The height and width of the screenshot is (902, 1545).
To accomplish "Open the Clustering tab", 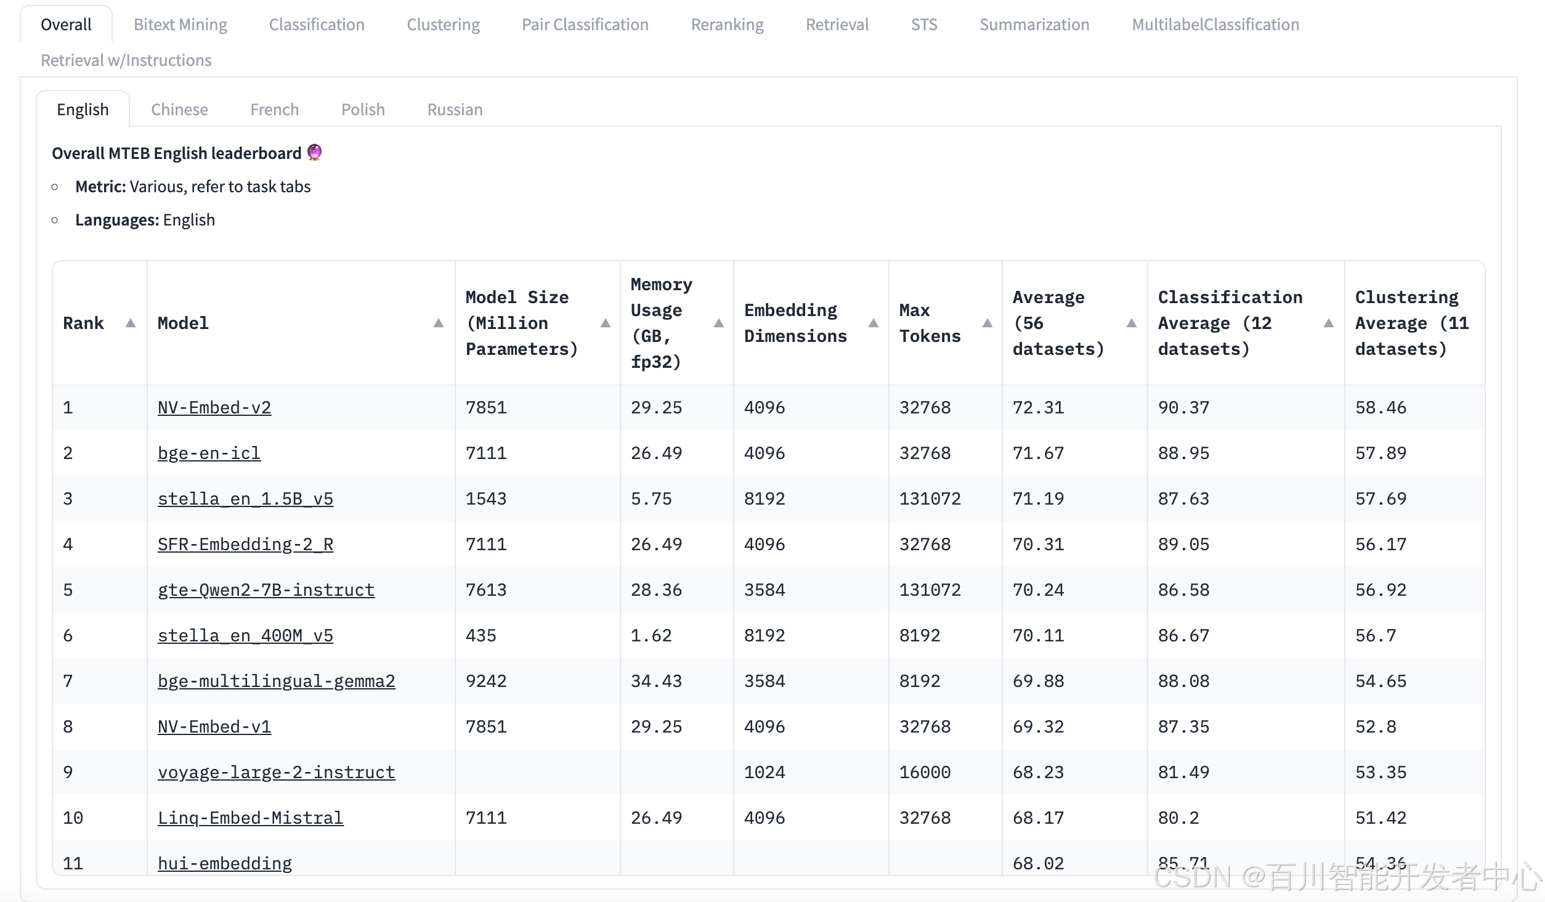I will pos(443,24).
